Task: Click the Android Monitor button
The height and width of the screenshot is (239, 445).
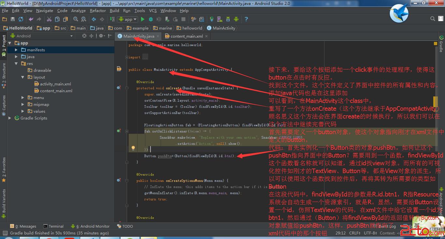Action: pyautogui.click(x=92, y=226)
